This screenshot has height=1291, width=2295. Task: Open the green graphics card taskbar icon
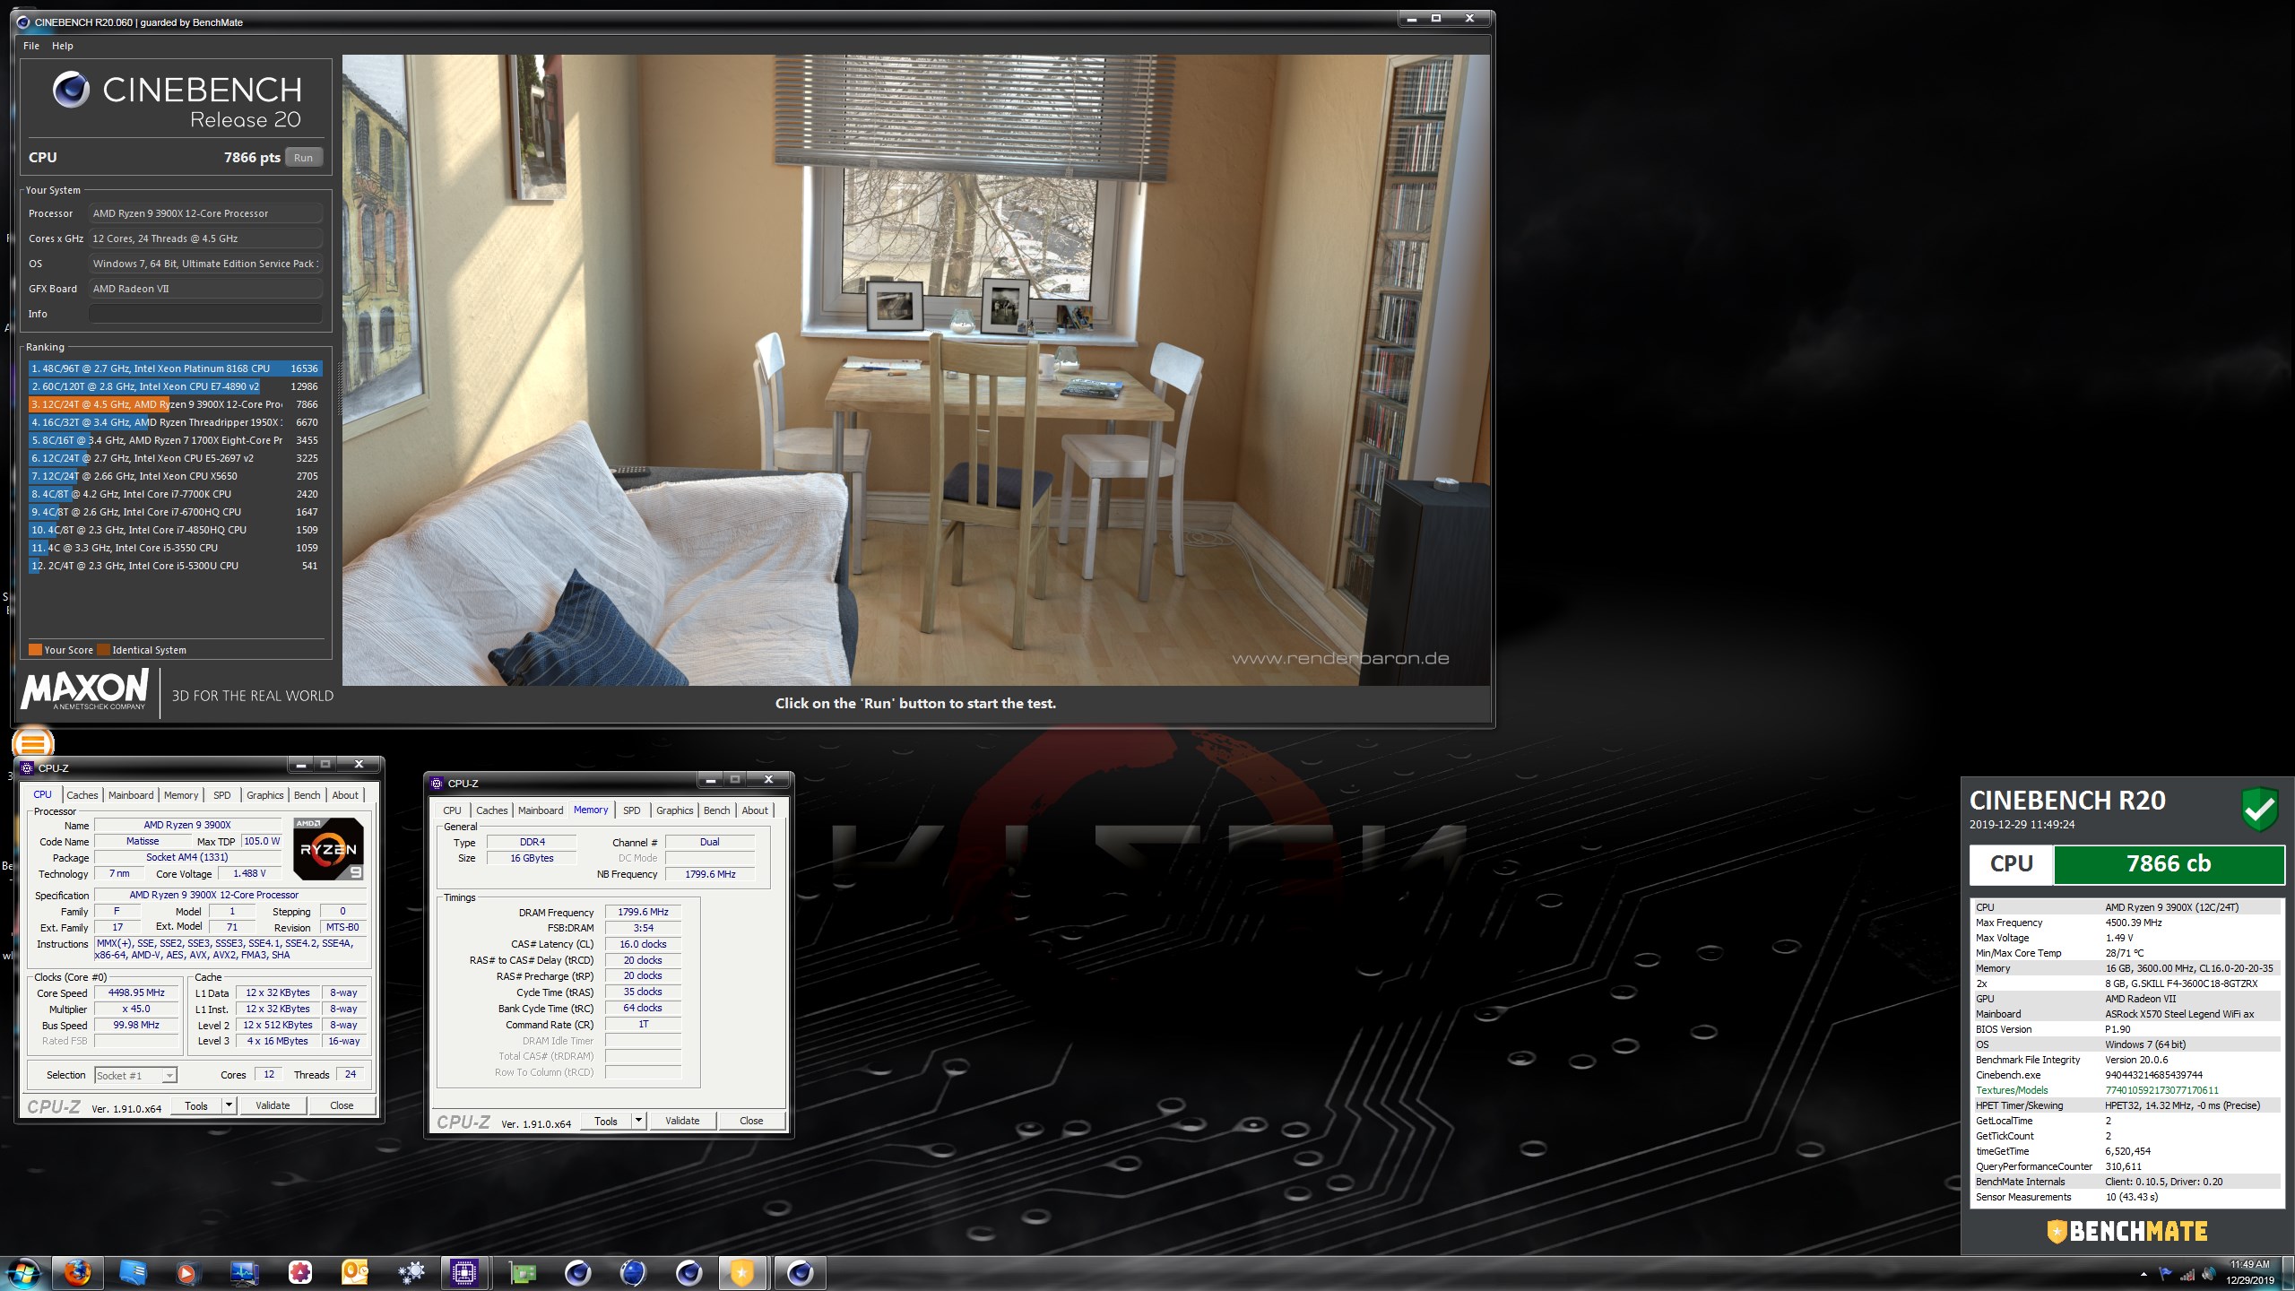[x=522, y=1273]
